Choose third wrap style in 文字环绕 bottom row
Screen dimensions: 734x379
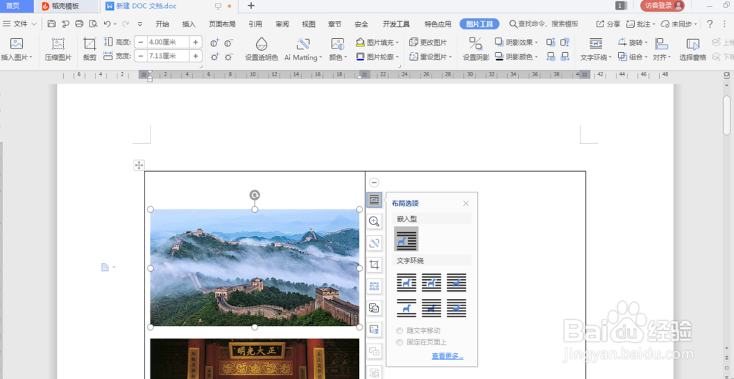click(x=457, y=308)
